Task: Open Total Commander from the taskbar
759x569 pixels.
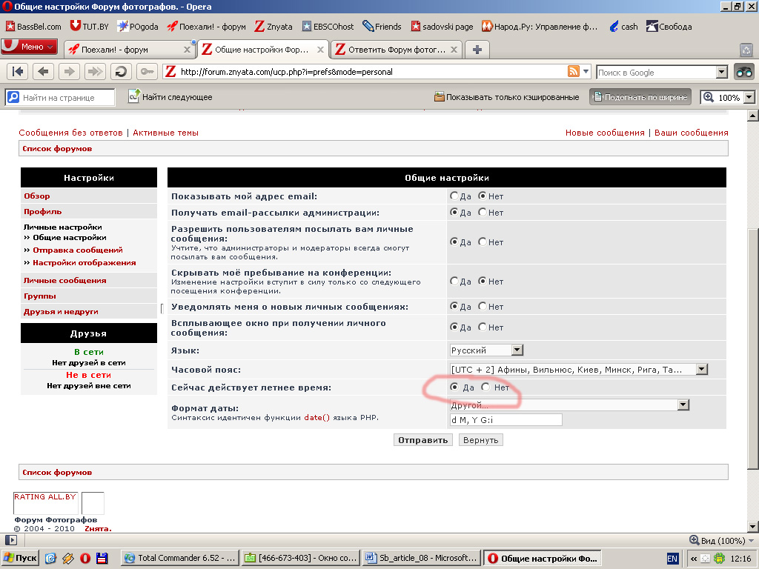Action: (x=180, y=558)
